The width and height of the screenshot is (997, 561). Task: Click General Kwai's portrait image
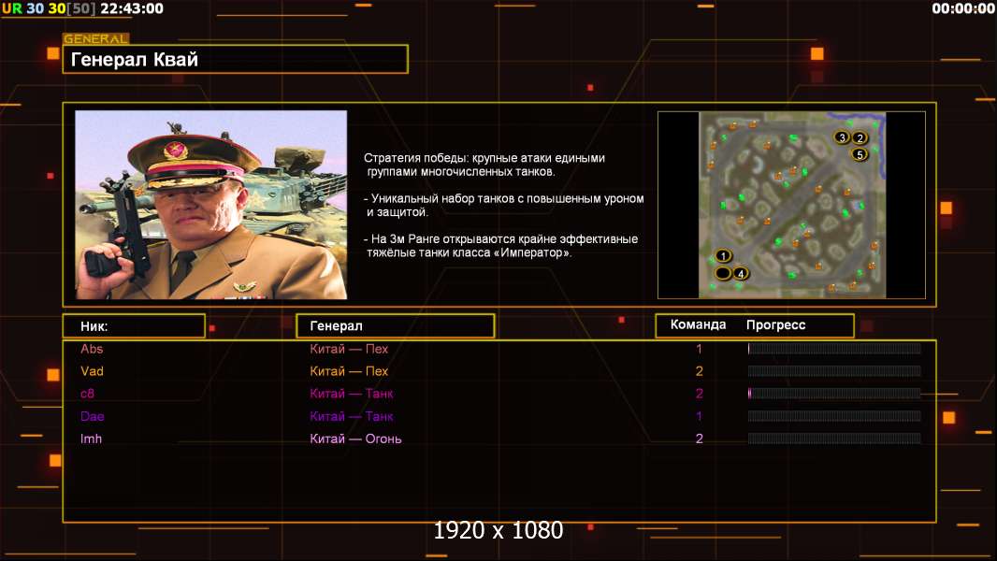tap(211, 205)
